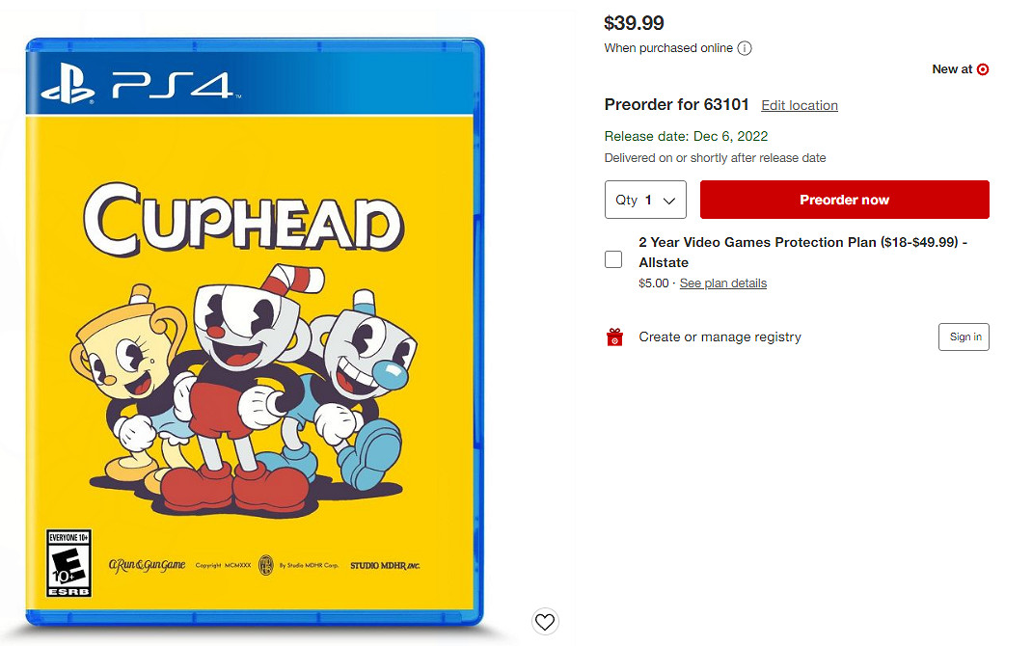Click the PlayStation logo on the game cover
Image resolution: width=1032 pixels, height=646 pixels.
67,83
